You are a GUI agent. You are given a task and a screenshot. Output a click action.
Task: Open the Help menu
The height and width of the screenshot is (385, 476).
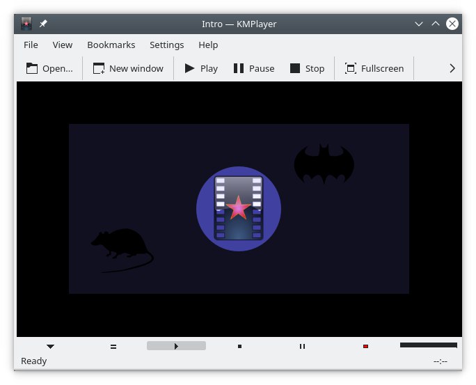pyautogui.click(x=208, y=45)
